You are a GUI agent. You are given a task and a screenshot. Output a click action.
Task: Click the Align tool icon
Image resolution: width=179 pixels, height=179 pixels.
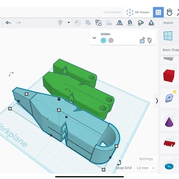coord(109,23)
